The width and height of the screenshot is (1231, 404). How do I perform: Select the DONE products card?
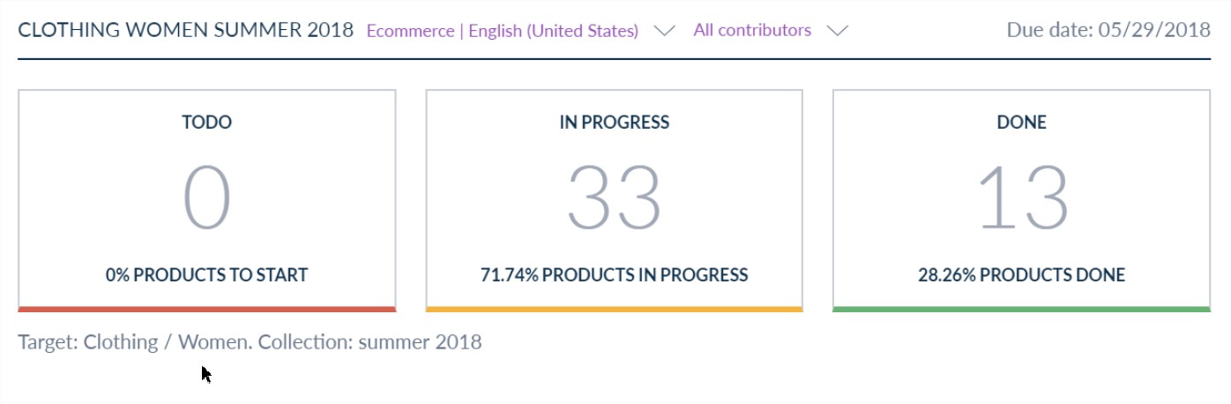click(x=1022, y=201)
